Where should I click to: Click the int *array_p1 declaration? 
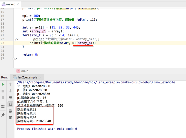click(43, 31)
